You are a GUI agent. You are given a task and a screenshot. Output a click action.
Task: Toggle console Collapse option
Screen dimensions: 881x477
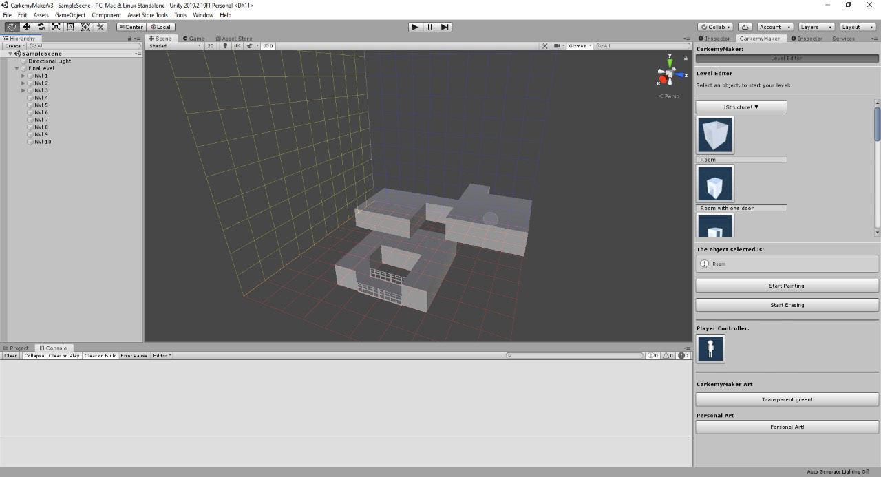[34, 356]
